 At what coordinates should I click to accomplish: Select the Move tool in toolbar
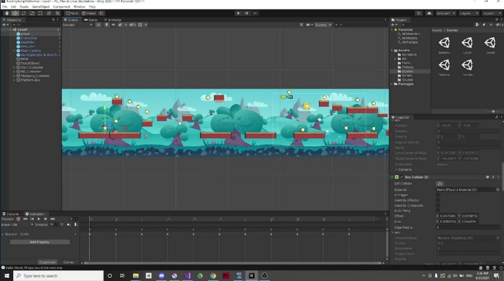pyautogui.click(x=15, y=13)
